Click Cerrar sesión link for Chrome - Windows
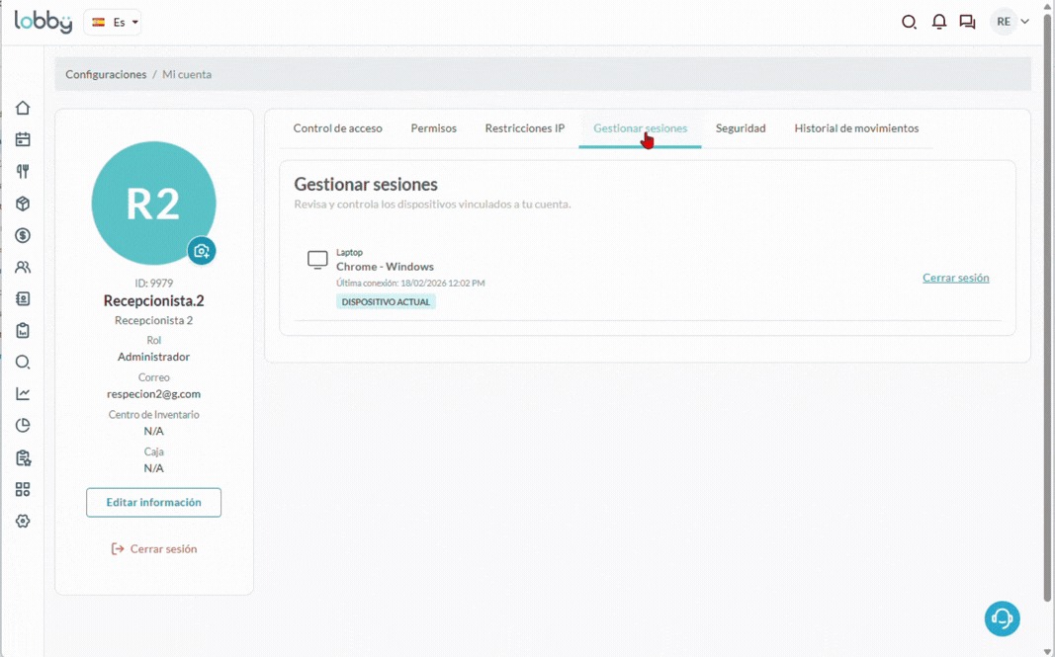Image resolution: width=1055 pixels, height=657 pixels. (x=955, y=278)
